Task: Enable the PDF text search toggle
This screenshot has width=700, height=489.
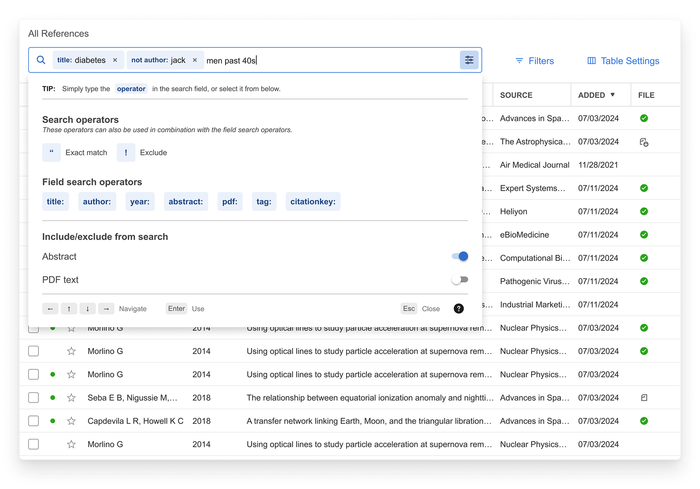Action: click(460, 280)
